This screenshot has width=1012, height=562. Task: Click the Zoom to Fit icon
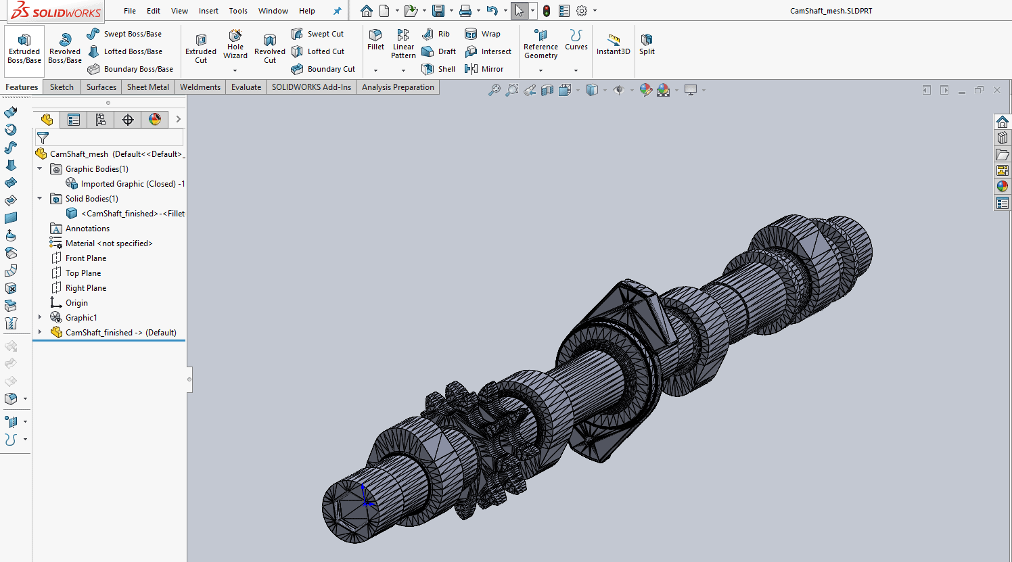click(495, 90)
